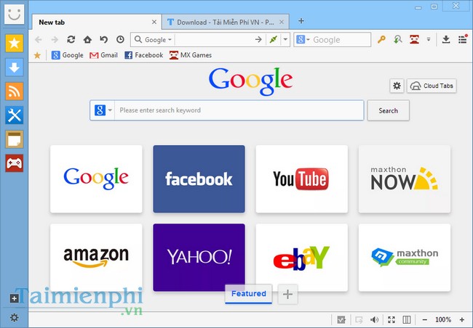Open the facebook quick dial tile
Image resolution: width=473 pixels, height=328 pixels.
click(199, 179)
